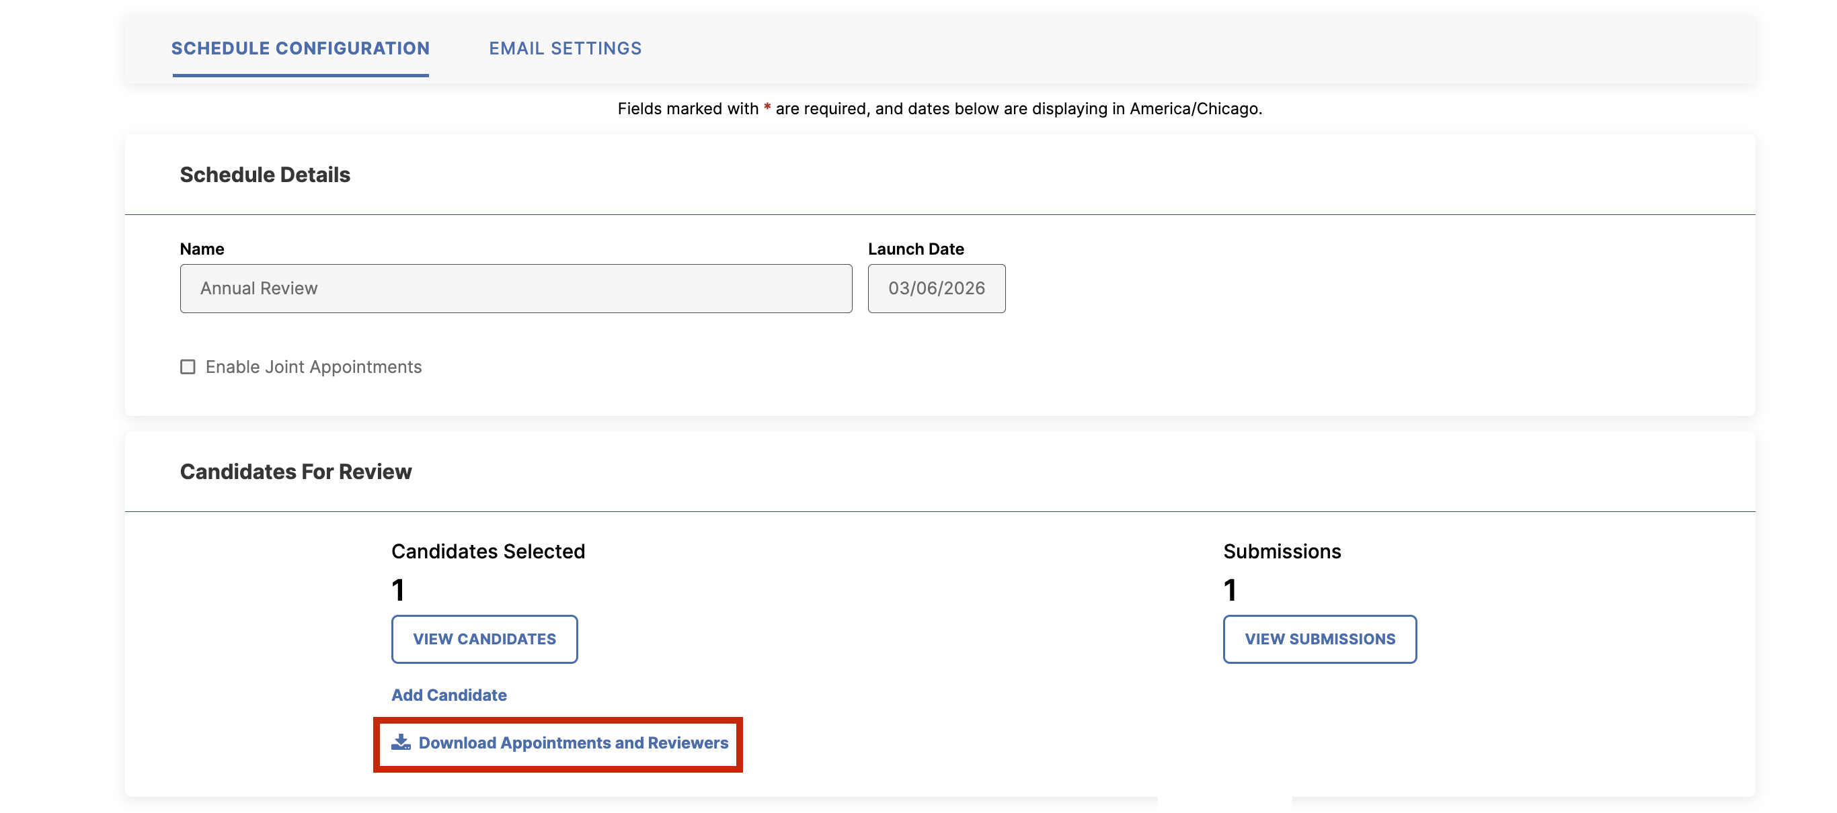Click the Candidates For Review heading
The width and height of the screenshot is (1837, 813).
point(295,472)
